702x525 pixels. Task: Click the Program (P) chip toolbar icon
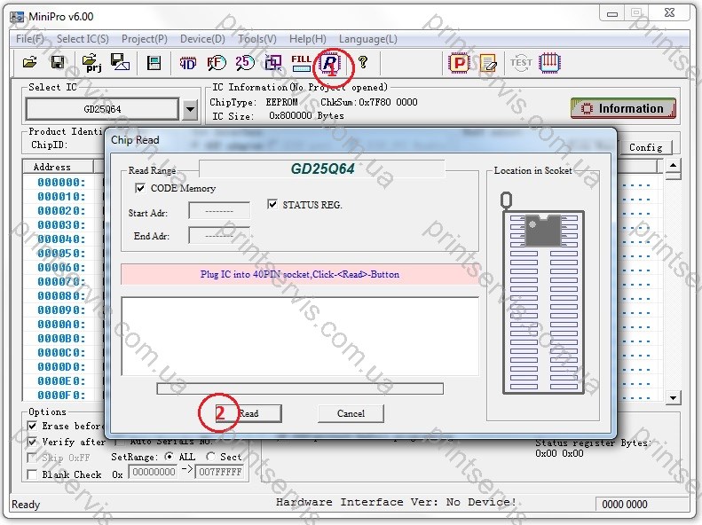tap(459, 63)
